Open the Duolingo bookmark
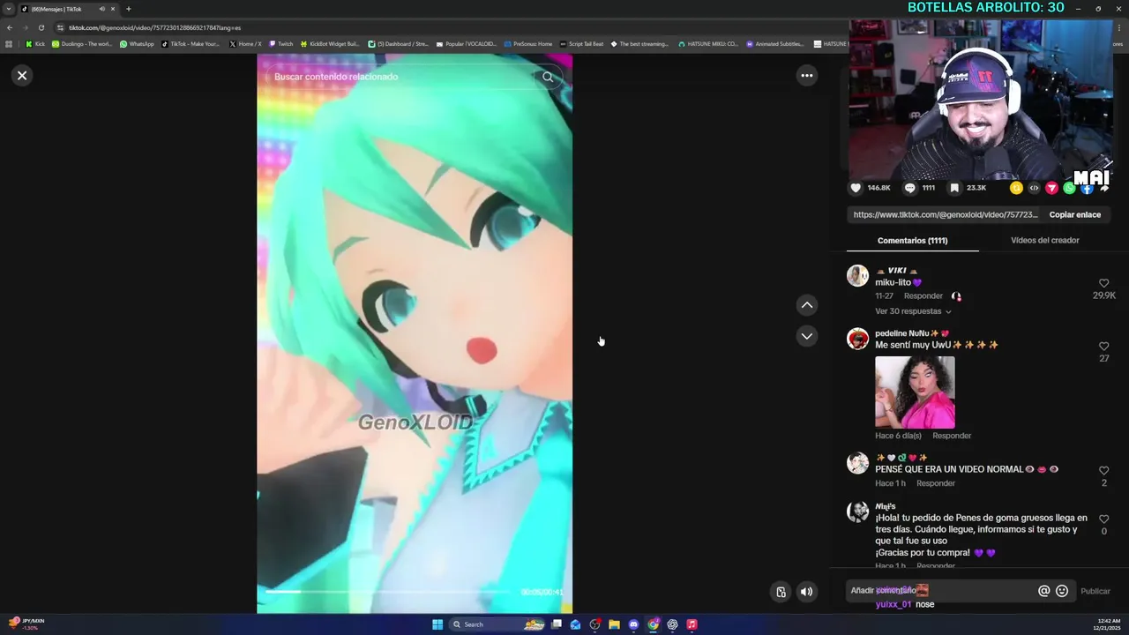Image resolution: width=1129 pixels, height=635 pixels. [x=82, y=43]
